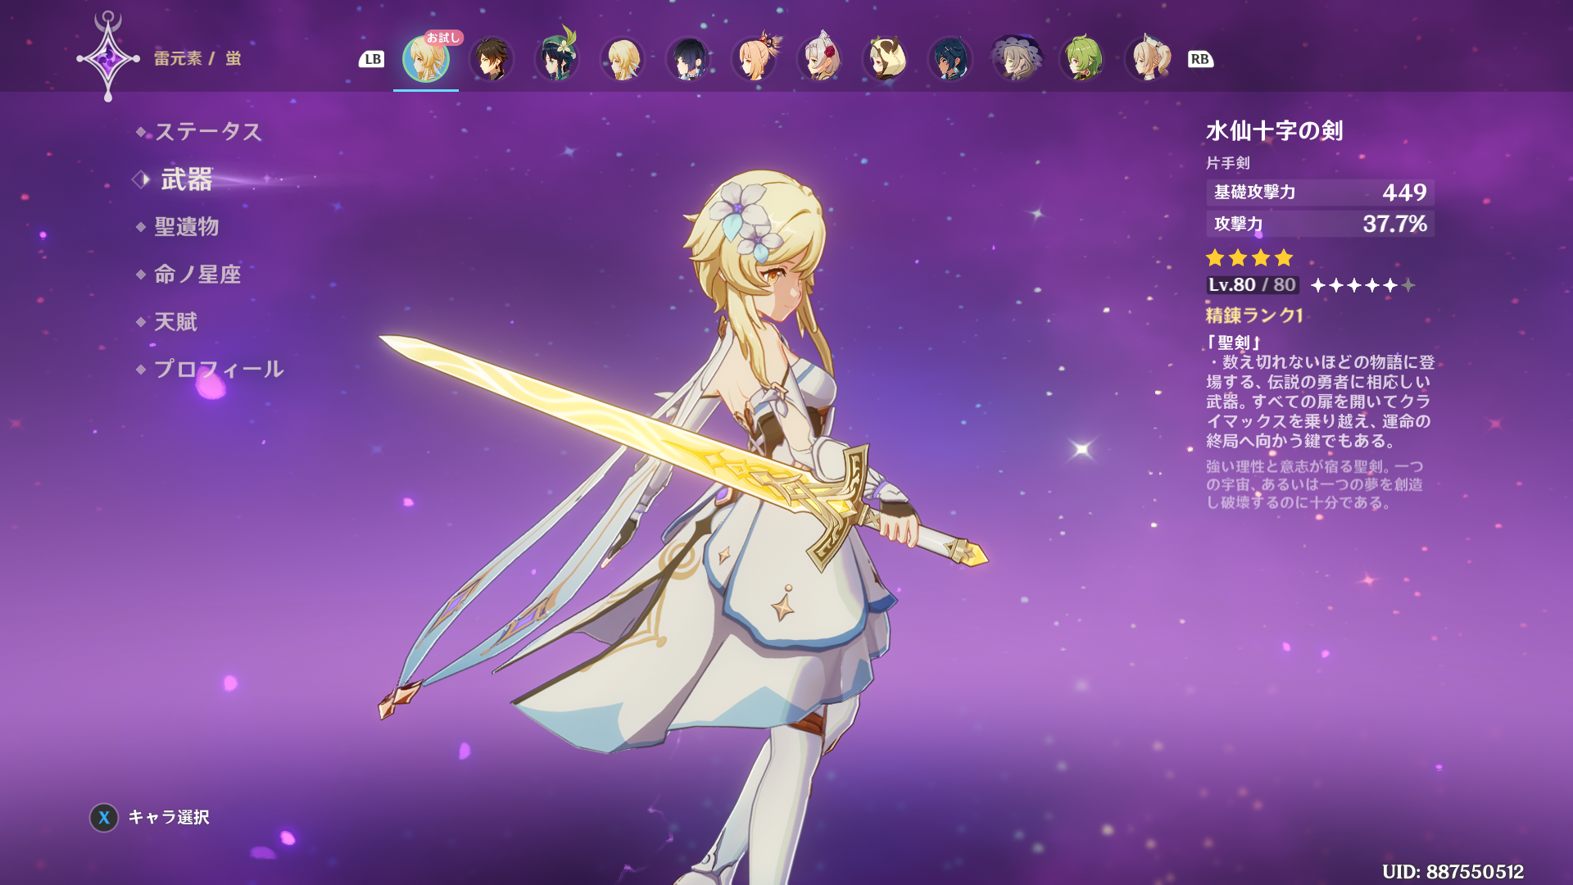Click the UID: 887550512 text

[x=1453, y=872]
